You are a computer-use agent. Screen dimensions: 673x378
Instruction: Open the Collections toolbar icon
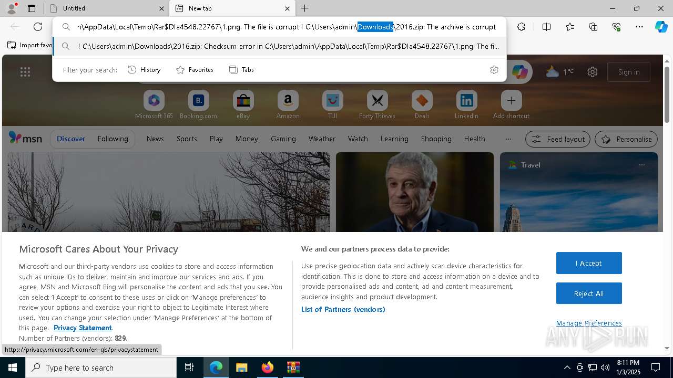[593, 27]
